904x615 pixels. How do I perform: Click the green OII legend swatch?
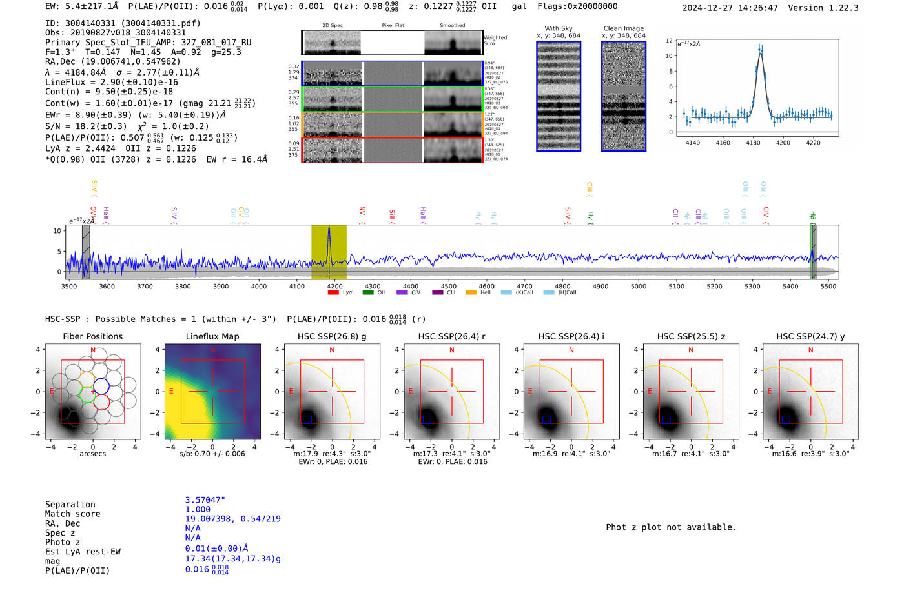368,293
